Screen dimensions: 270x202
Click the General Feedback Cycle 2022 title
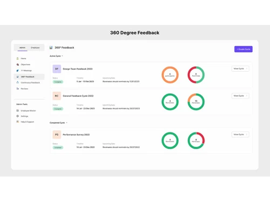(x=78, y=96)
